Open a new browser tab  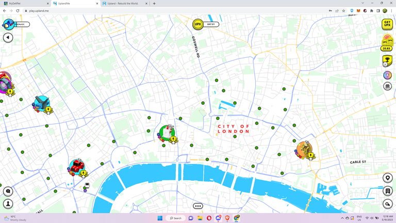tap(154, 4)
